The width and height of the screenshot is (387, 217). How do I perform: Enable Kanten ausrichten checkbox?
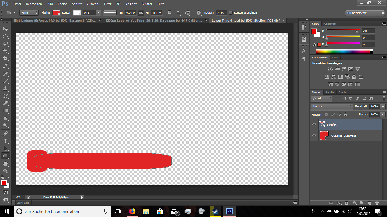(x=231, y=13)
